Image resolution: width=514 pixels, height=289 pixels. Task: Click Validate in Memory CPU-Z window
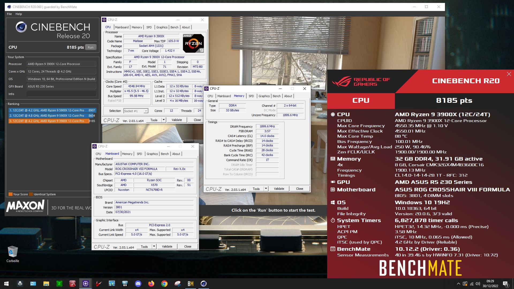279,189
